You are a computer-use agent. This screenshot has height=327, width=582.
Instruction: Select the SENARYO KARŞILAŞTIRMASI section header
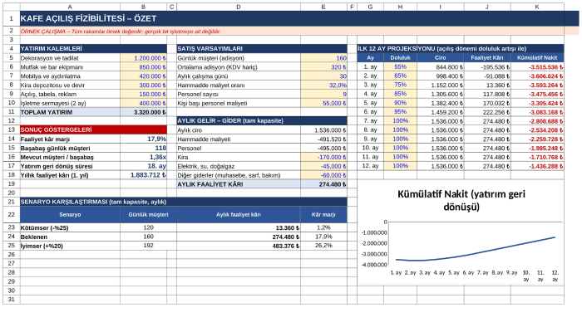184,202
